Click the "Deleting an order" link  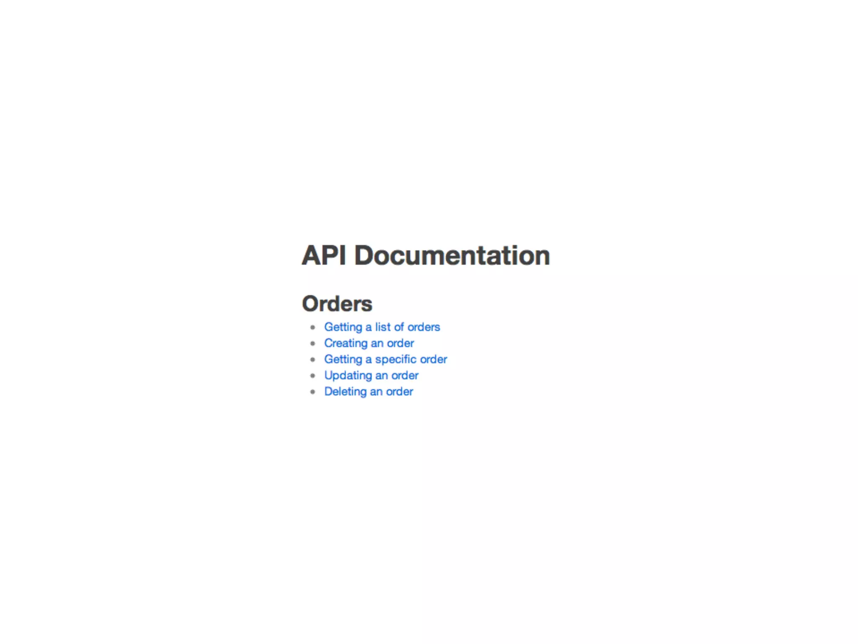click(369, 392)
